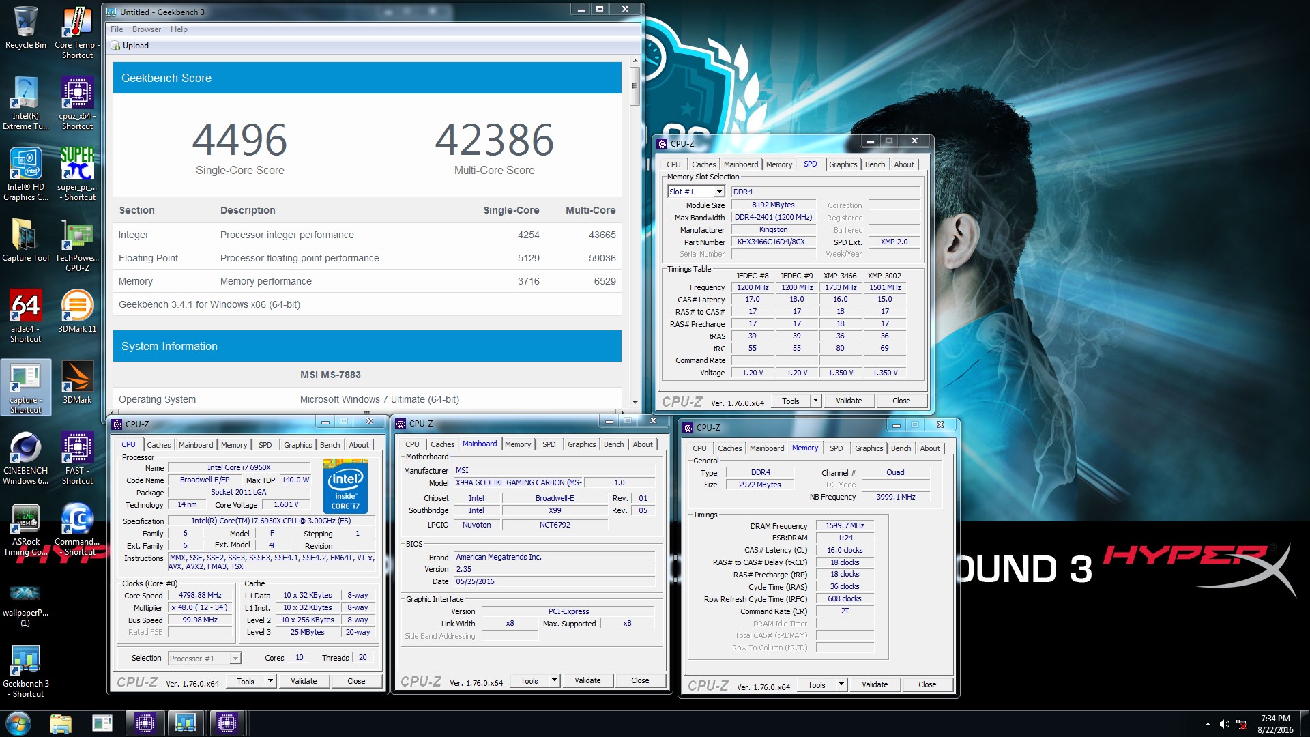Screen dimensions: 1310x737
Task: Click the Geekbench vertical scrollbar thumb
Action: click(635, 86)
